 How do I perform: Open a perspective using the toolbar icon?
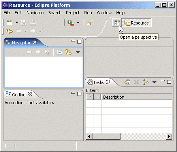pyautogui.click(x=117, y=23)
